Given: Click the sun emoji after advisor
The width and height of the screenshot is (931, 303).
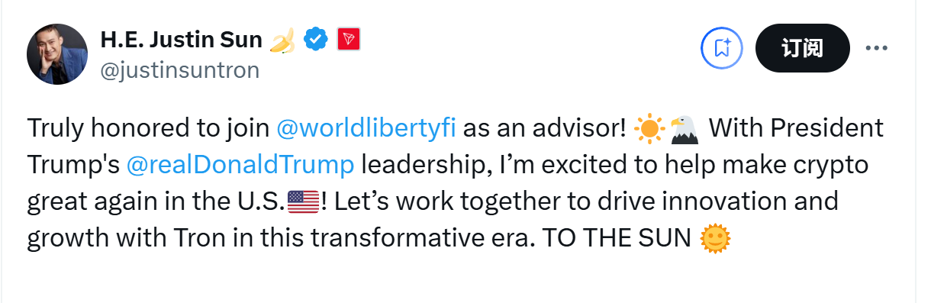Looking at the screenshot, I should click(649, 129).
